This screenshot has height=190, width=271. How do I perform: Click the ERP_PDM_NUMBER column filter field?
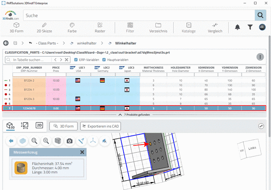[29, 75]
